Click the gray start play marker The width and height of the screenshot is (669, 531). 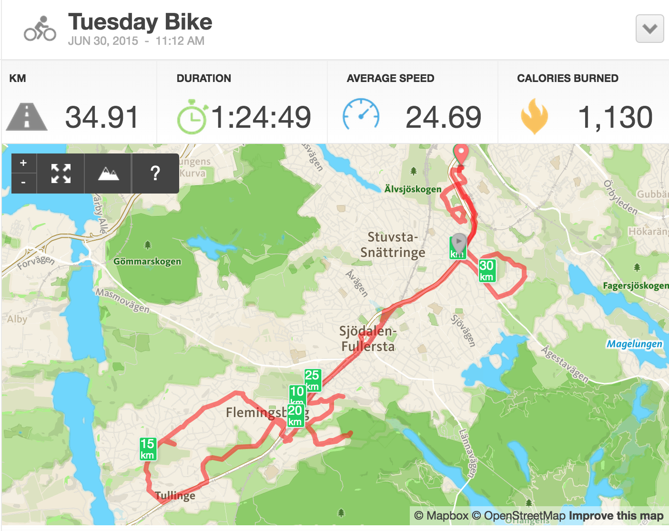coord(459,242)
